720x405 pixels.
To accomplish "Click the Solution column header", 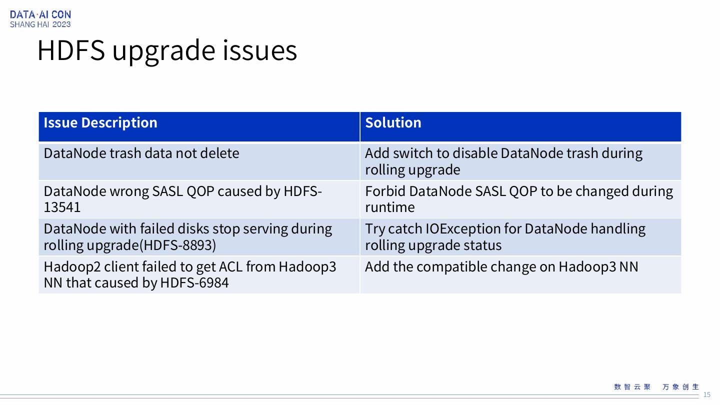I will click(x=393, y=123).
